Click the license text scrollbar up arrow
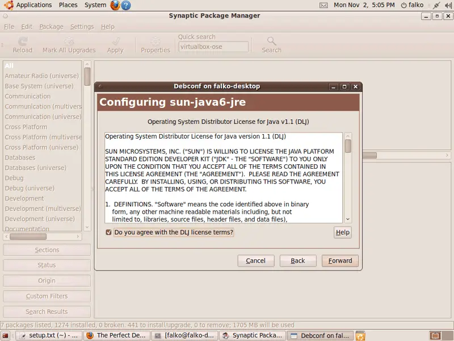This screenshot has width=454, height=341. [348, 136]
